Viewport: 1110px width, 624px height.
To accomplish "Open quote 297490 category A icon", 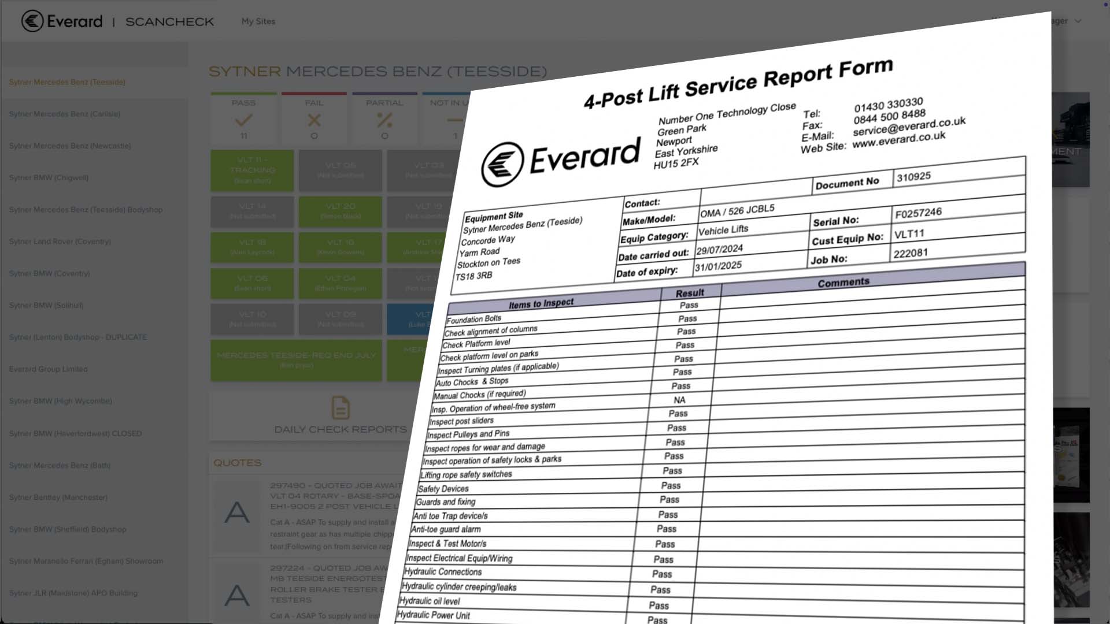I will click(236, 512).
